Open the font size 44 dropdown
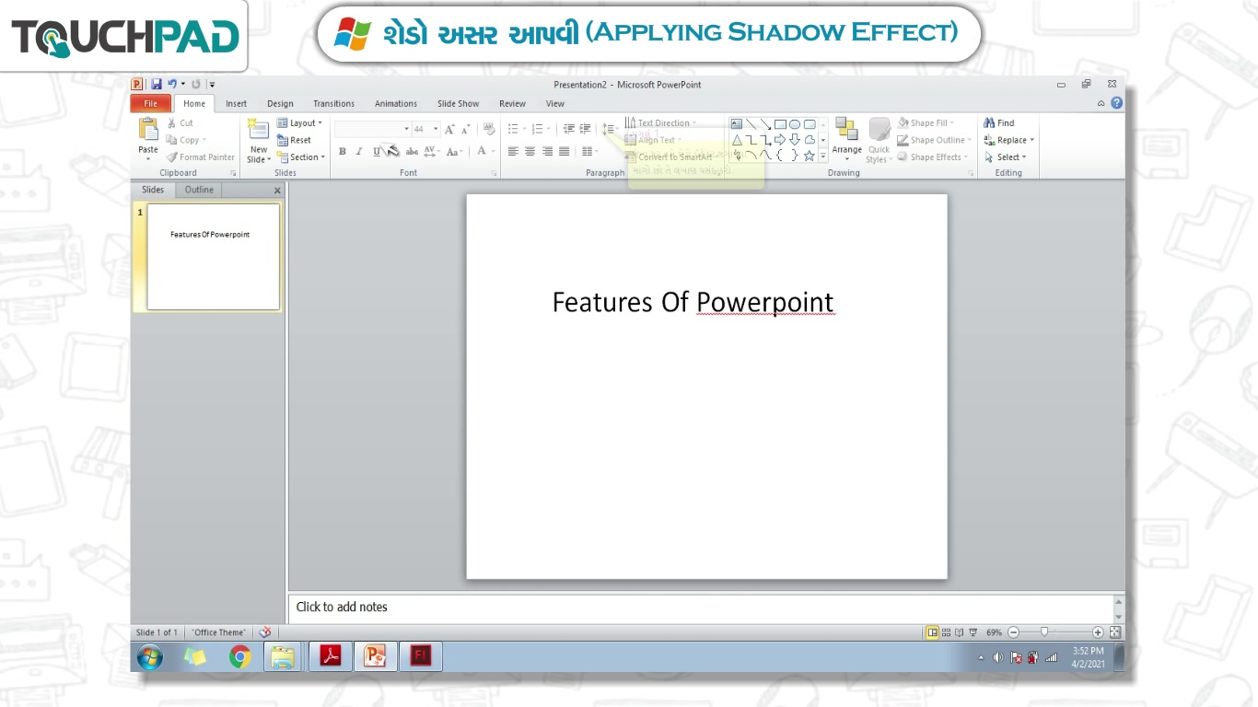This screenshot has width=1258, height=707. (x=436, y=130)
